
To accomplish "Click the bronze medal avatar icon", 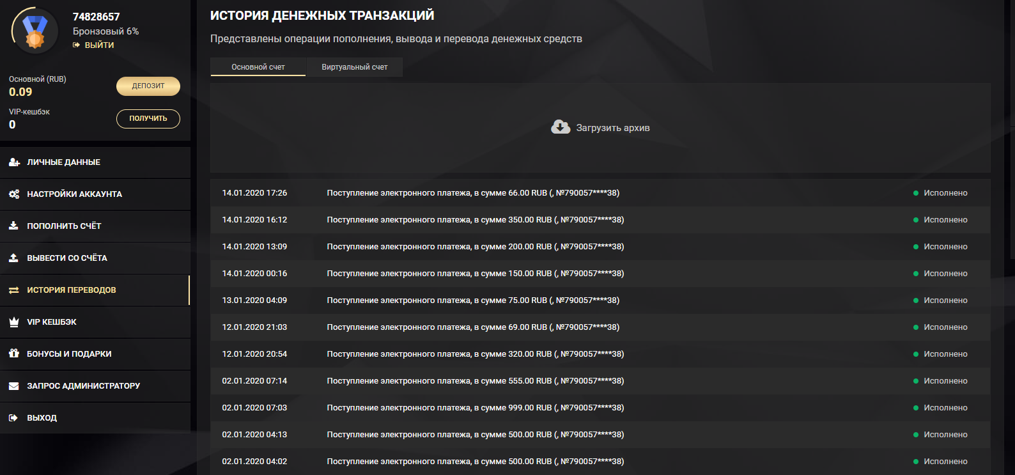I will pyautogui.click(x=35, y=31).
